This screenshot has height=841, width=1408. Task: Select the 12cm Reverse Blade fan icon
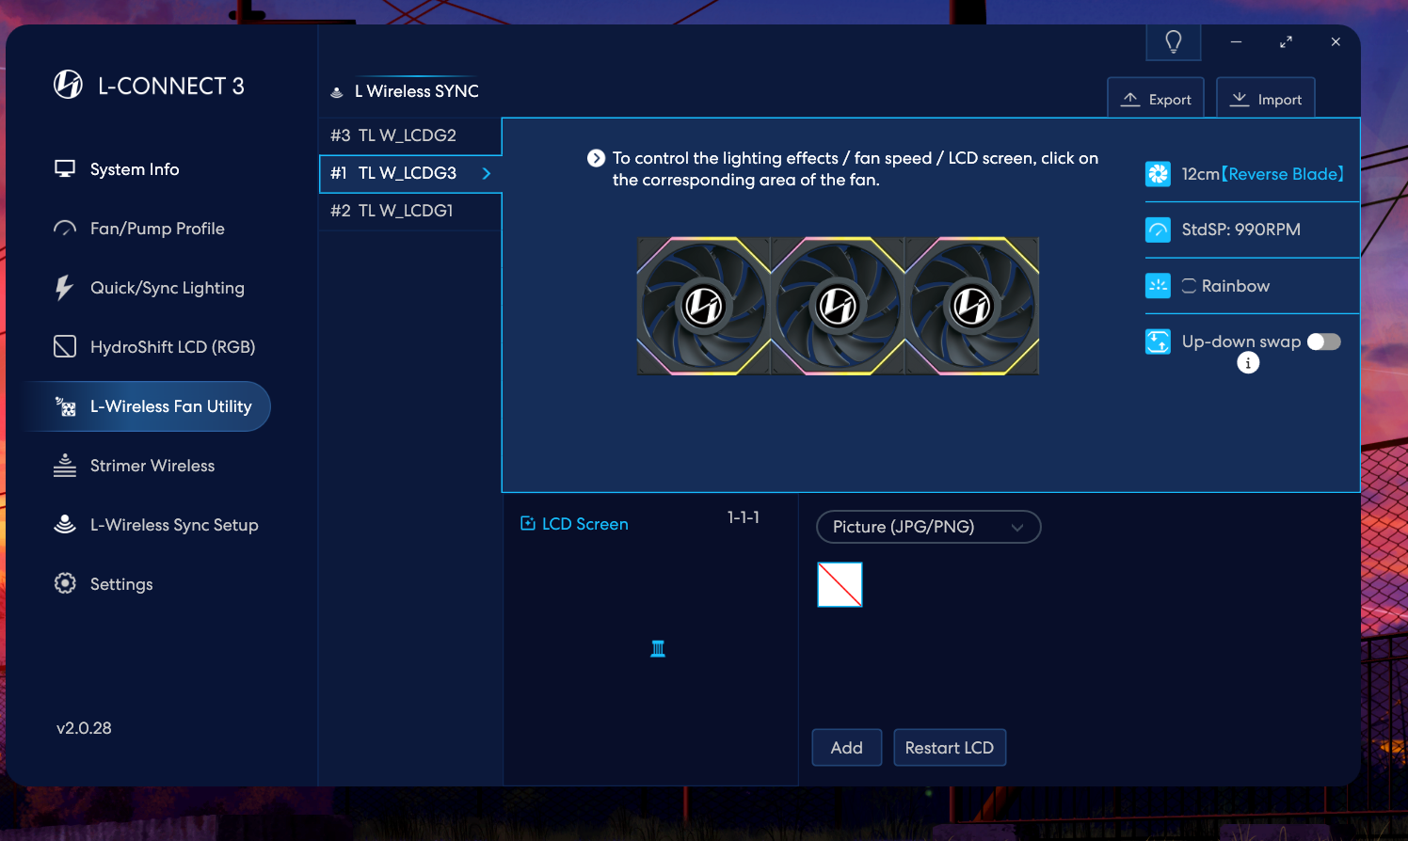(1158, 174)
